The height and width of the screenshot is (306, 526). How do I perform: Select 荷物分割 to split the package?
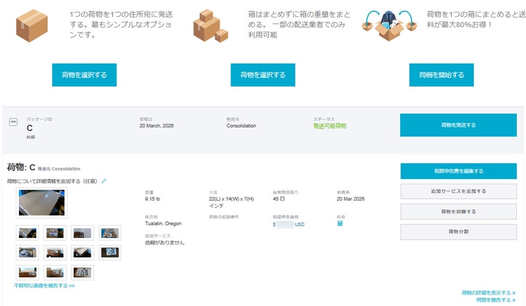point(458,232)
